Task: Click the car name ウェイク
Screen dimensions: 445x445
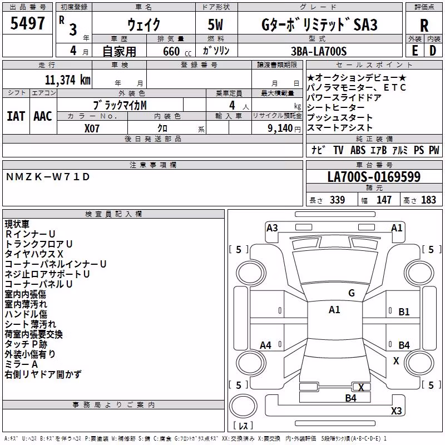Action: click(x=144, y=24)
